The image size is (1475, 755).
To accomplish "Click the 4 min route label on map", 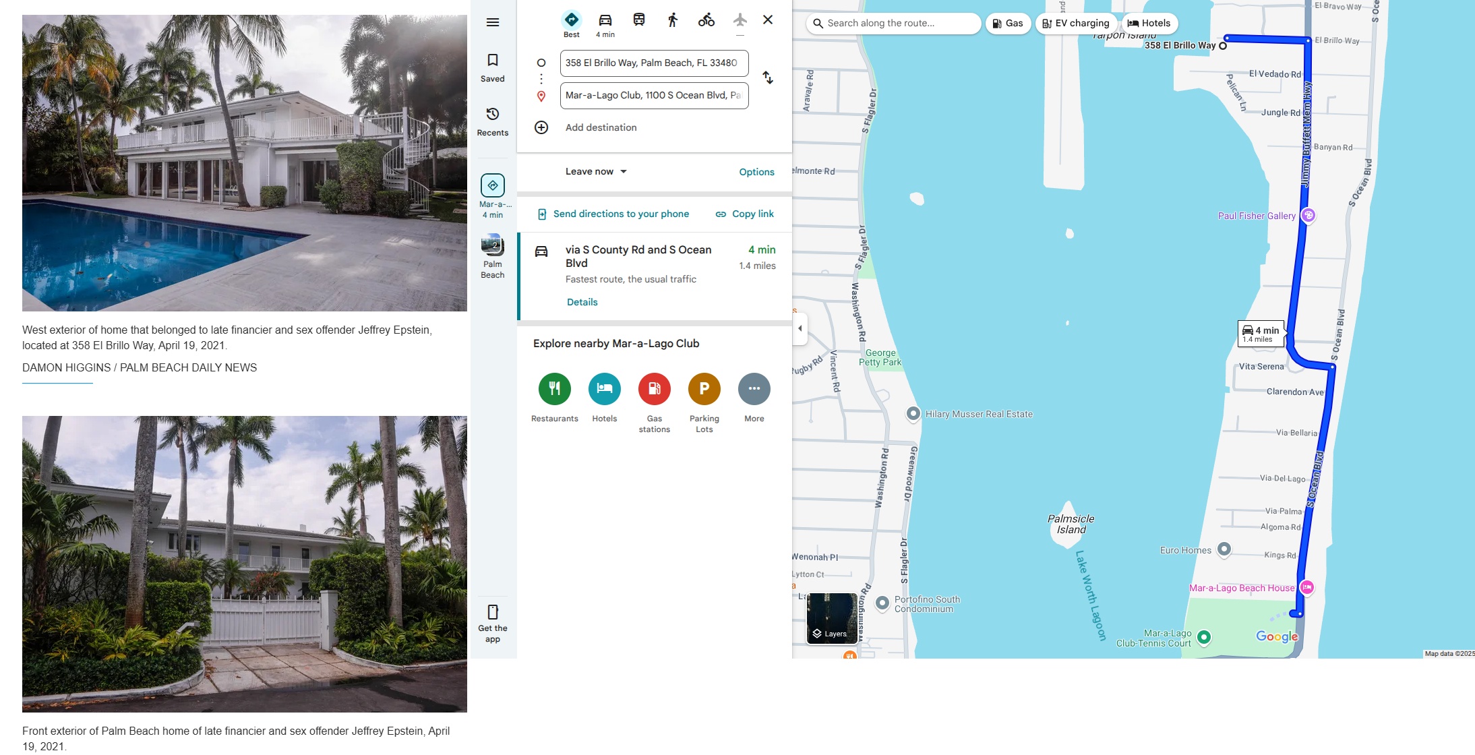I will click(1261, 334).
